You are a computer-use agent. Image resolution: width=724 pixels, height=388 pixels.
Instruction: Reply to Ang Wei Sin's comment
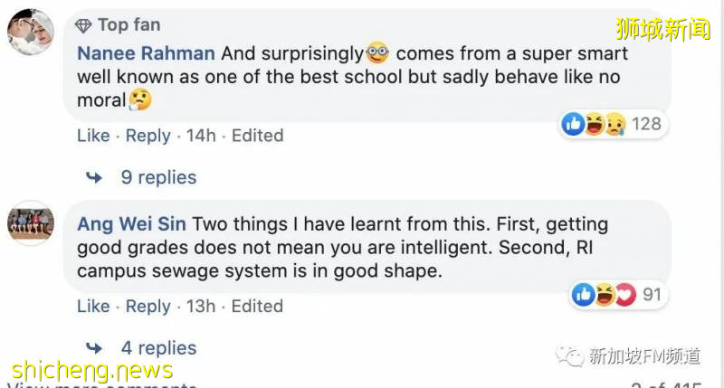(x=148, y=307)
